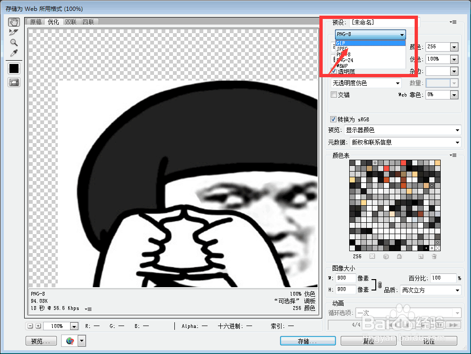Click the zoom 100% value field
Viewport: 471px width, 354px height.
pyautogui.click(x=57, y=326)
